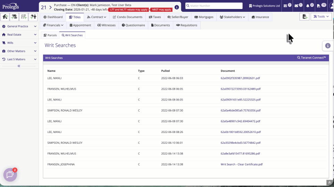
Task: Collapse the sidebar with double chevron
Action: point(19,66)
